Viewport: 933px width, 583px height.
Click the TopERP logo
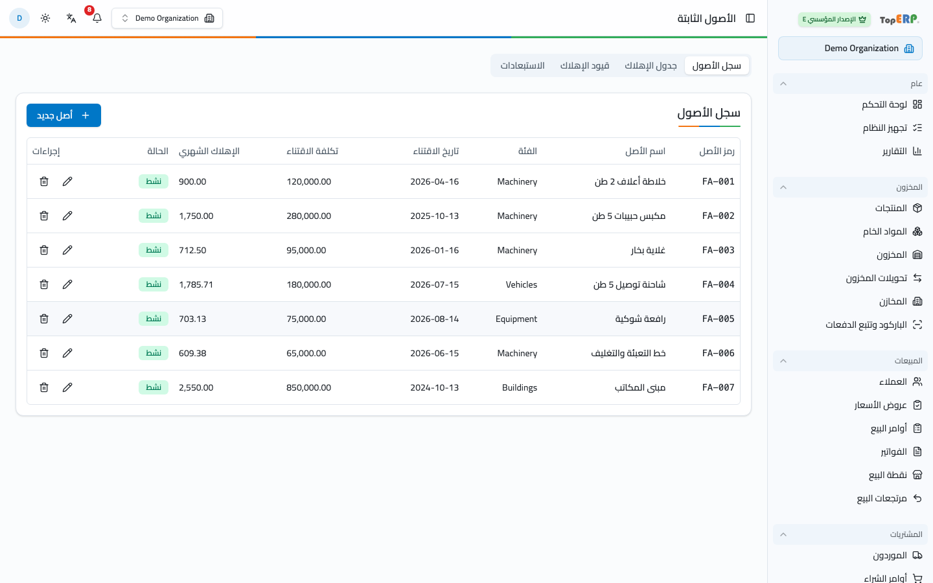(x=899, y=19)
